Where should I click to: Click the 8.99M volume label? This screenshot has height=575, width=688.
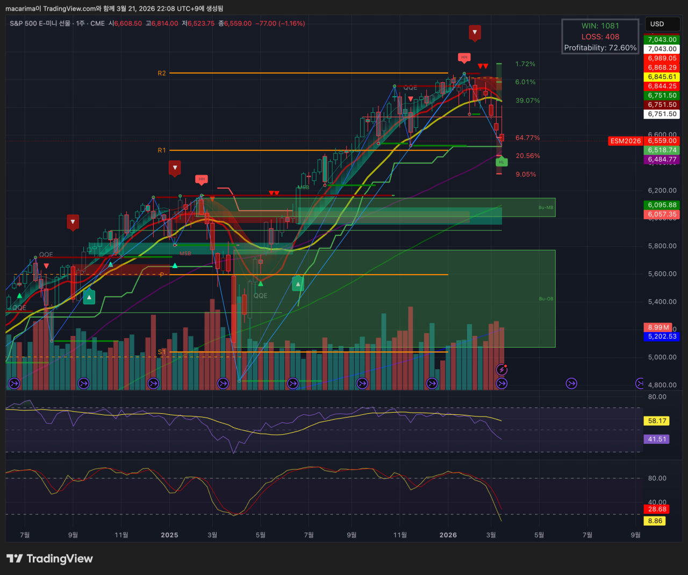coord(658,327)
